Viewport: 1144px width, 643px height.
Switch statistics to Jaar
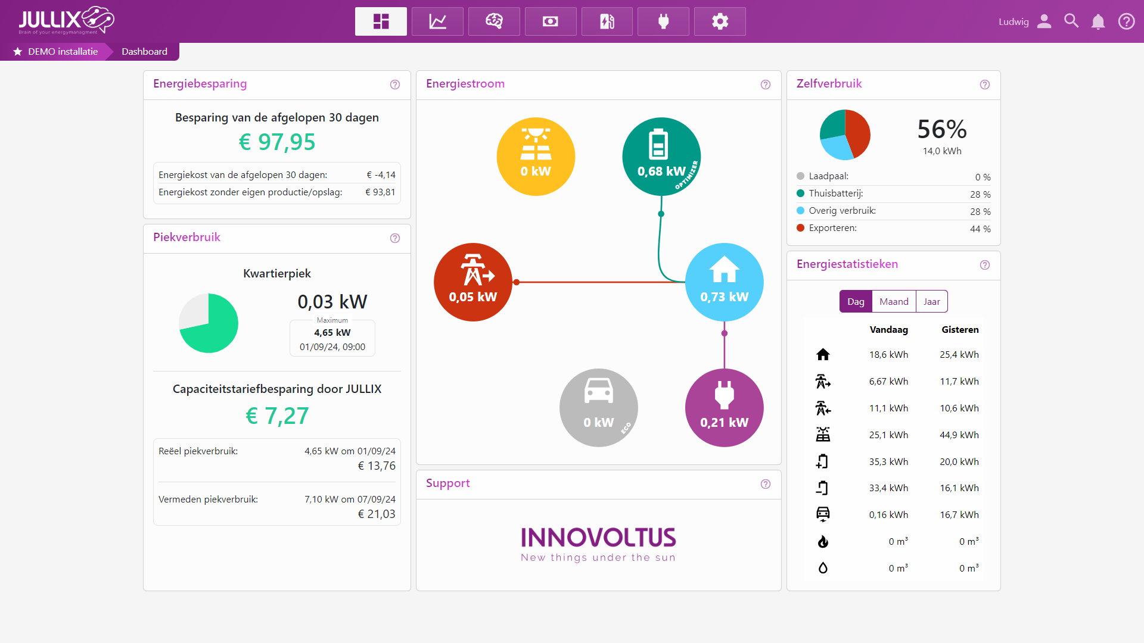pyautogui.click(x=931, y=301)
